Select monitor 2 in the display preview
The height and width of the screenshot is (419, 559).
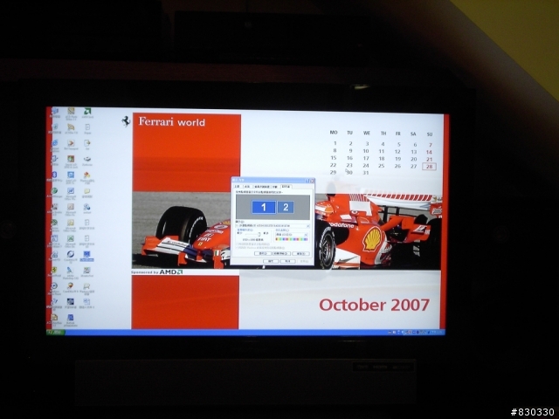tap(286, 207)
